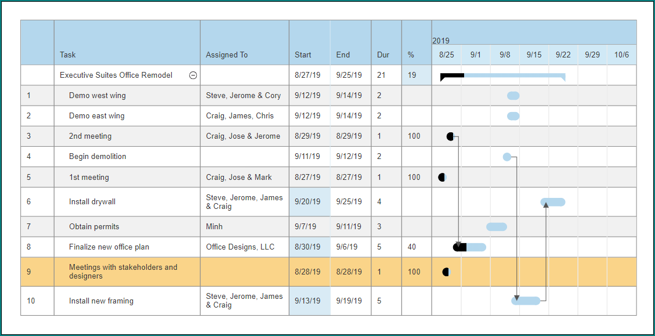
Task: Click the duration 21 in the summary row
Action: (386, 75)
